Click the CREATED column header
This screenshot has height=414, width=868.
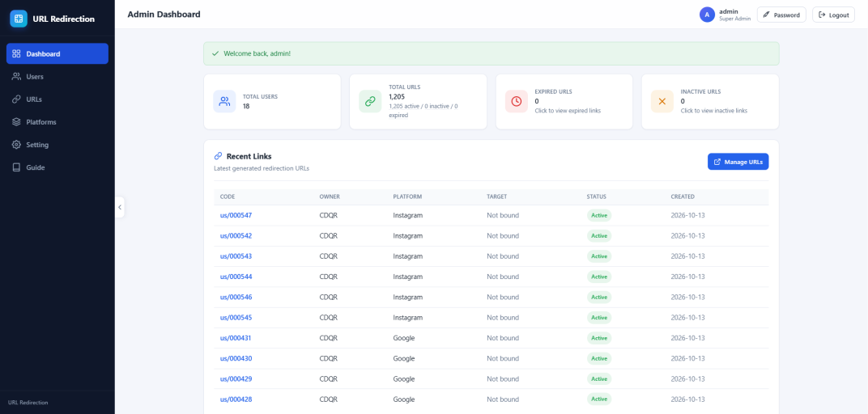pyautogui.click(x=683, y=196)
